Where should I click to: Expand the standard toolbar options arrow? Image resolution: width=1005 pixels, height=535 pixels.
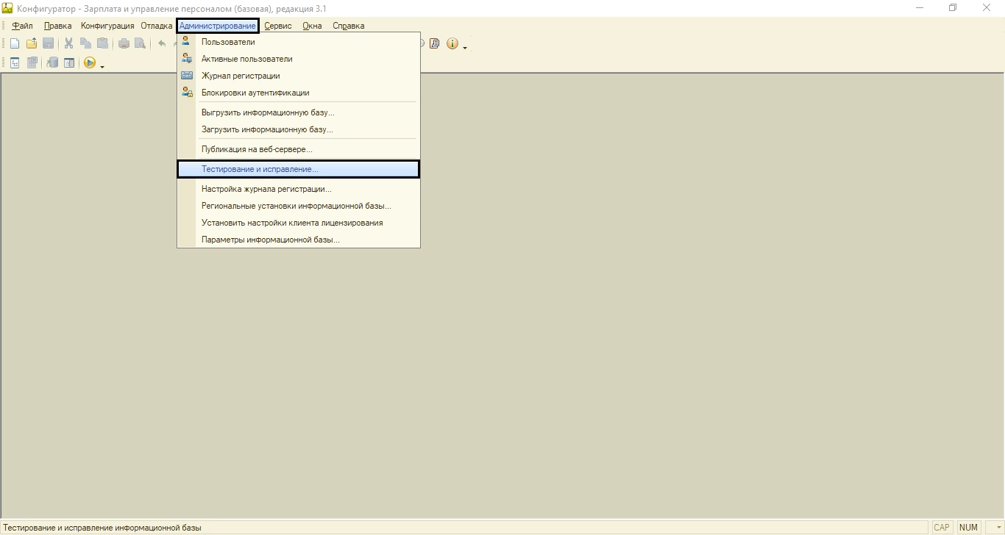tap(465, 47)
